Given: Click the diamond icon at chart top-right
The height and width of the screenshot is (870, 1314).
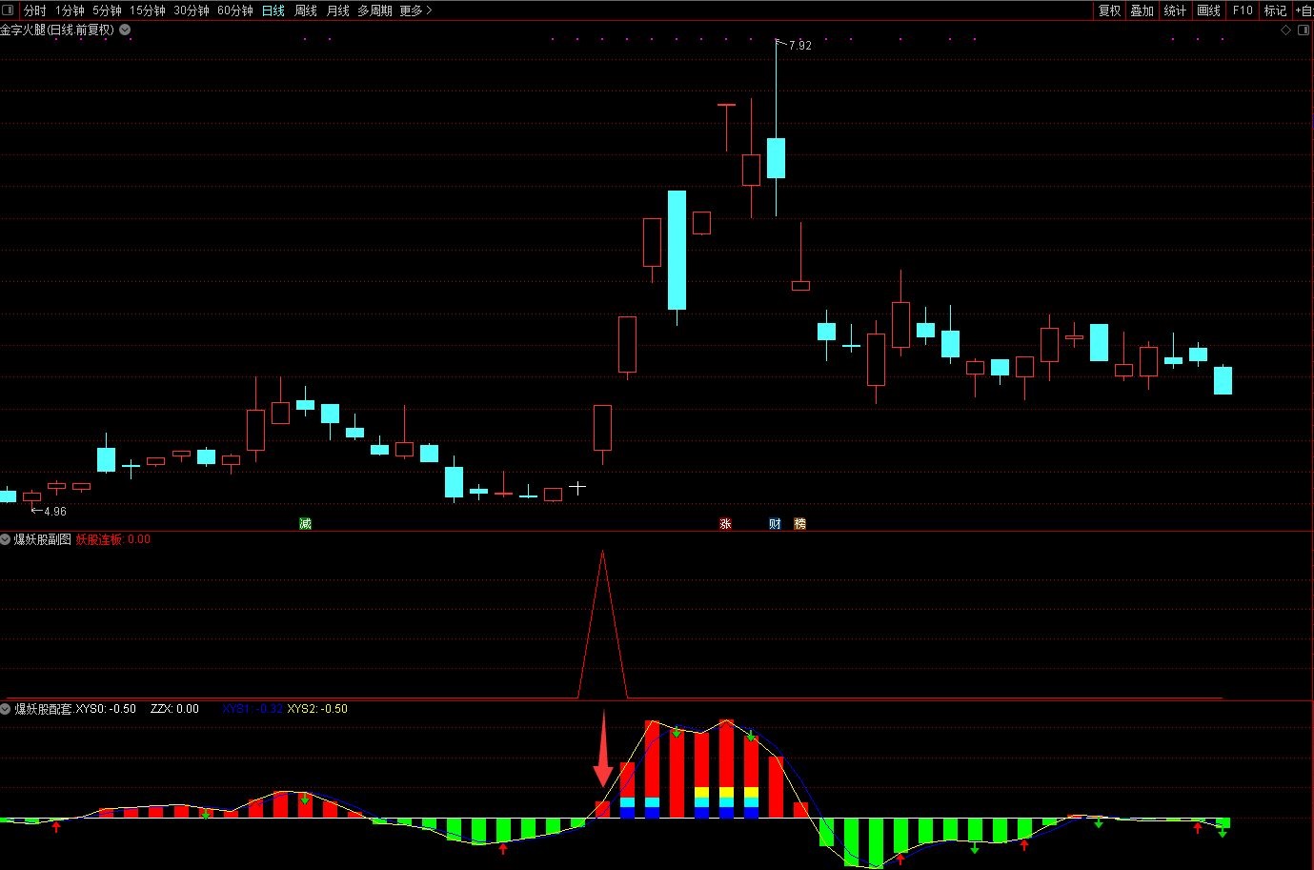Looking at the screenshot, I should (1286, 30).
